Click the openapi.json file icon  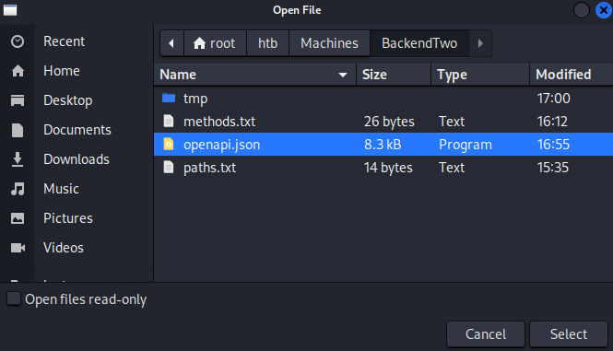[x=169, y=145]
